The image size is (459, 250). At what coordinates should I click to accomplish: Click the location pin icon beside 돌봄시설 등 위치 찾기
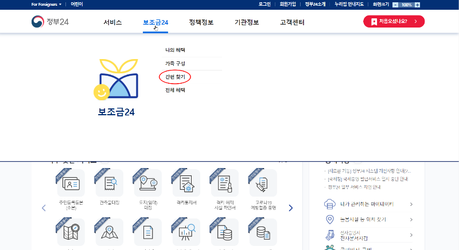click(330, 220)
